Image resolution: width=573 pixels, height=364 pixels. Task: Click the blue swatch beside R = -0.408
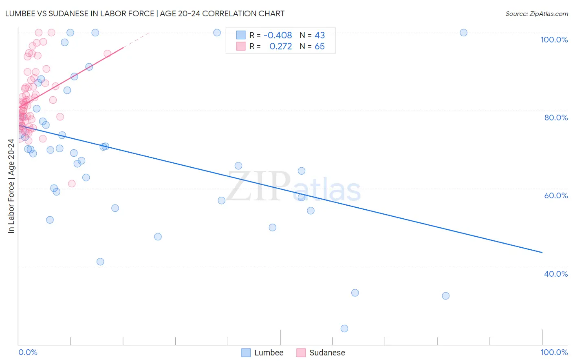[241, 35]
